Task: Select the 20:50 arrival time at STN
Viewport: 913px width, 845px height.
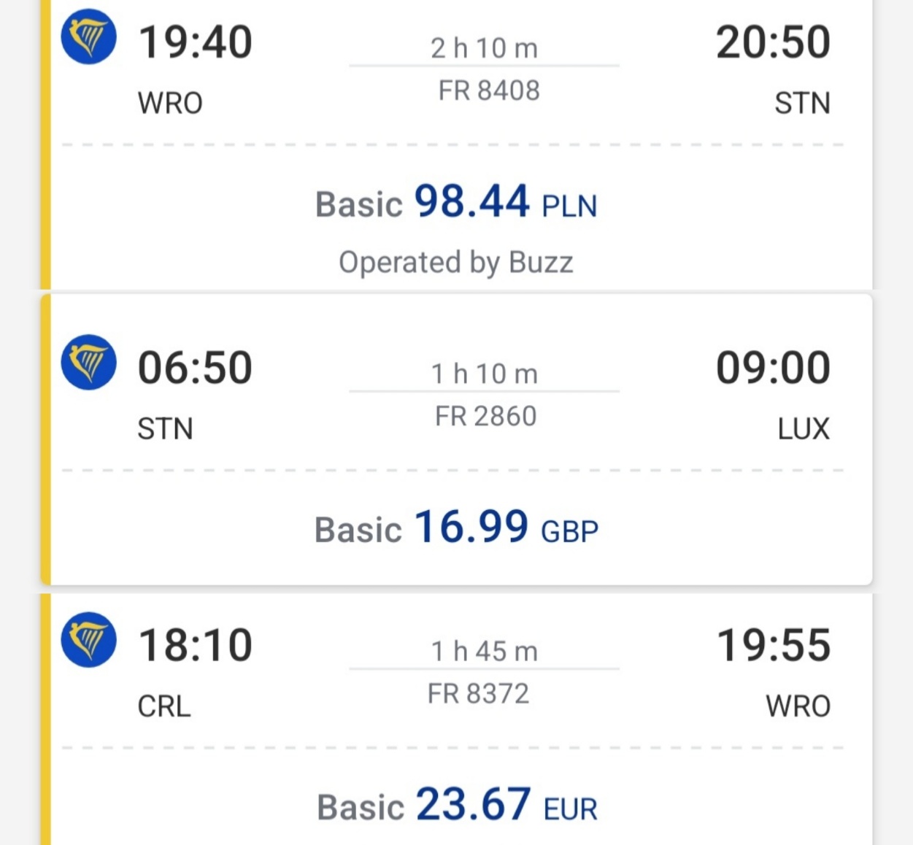Action: [x=773, y=42]
